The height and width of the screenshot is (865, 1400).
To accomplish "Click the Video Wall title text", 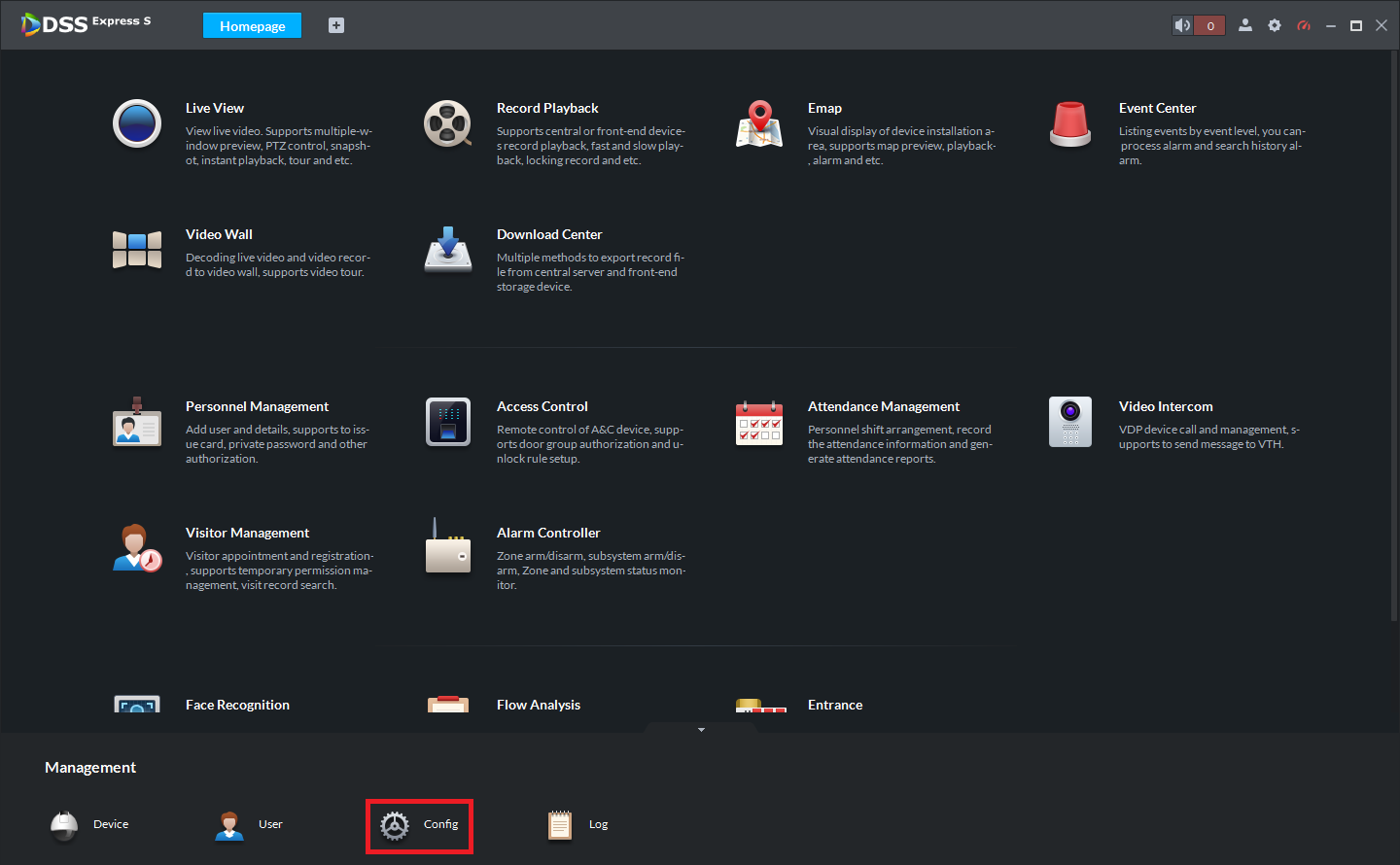I will pyautogui.click(x=219, y=234).
